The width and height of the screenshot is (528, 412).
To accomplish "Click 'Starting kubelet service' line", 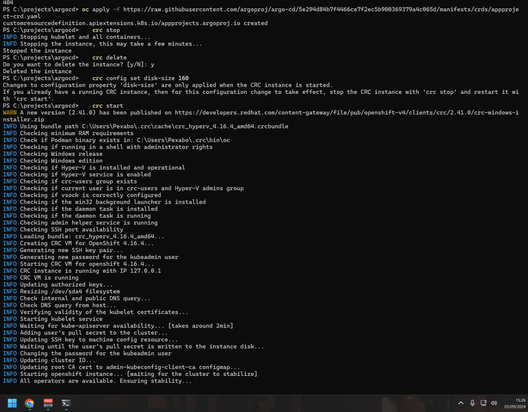I will (x=53, y=319).
